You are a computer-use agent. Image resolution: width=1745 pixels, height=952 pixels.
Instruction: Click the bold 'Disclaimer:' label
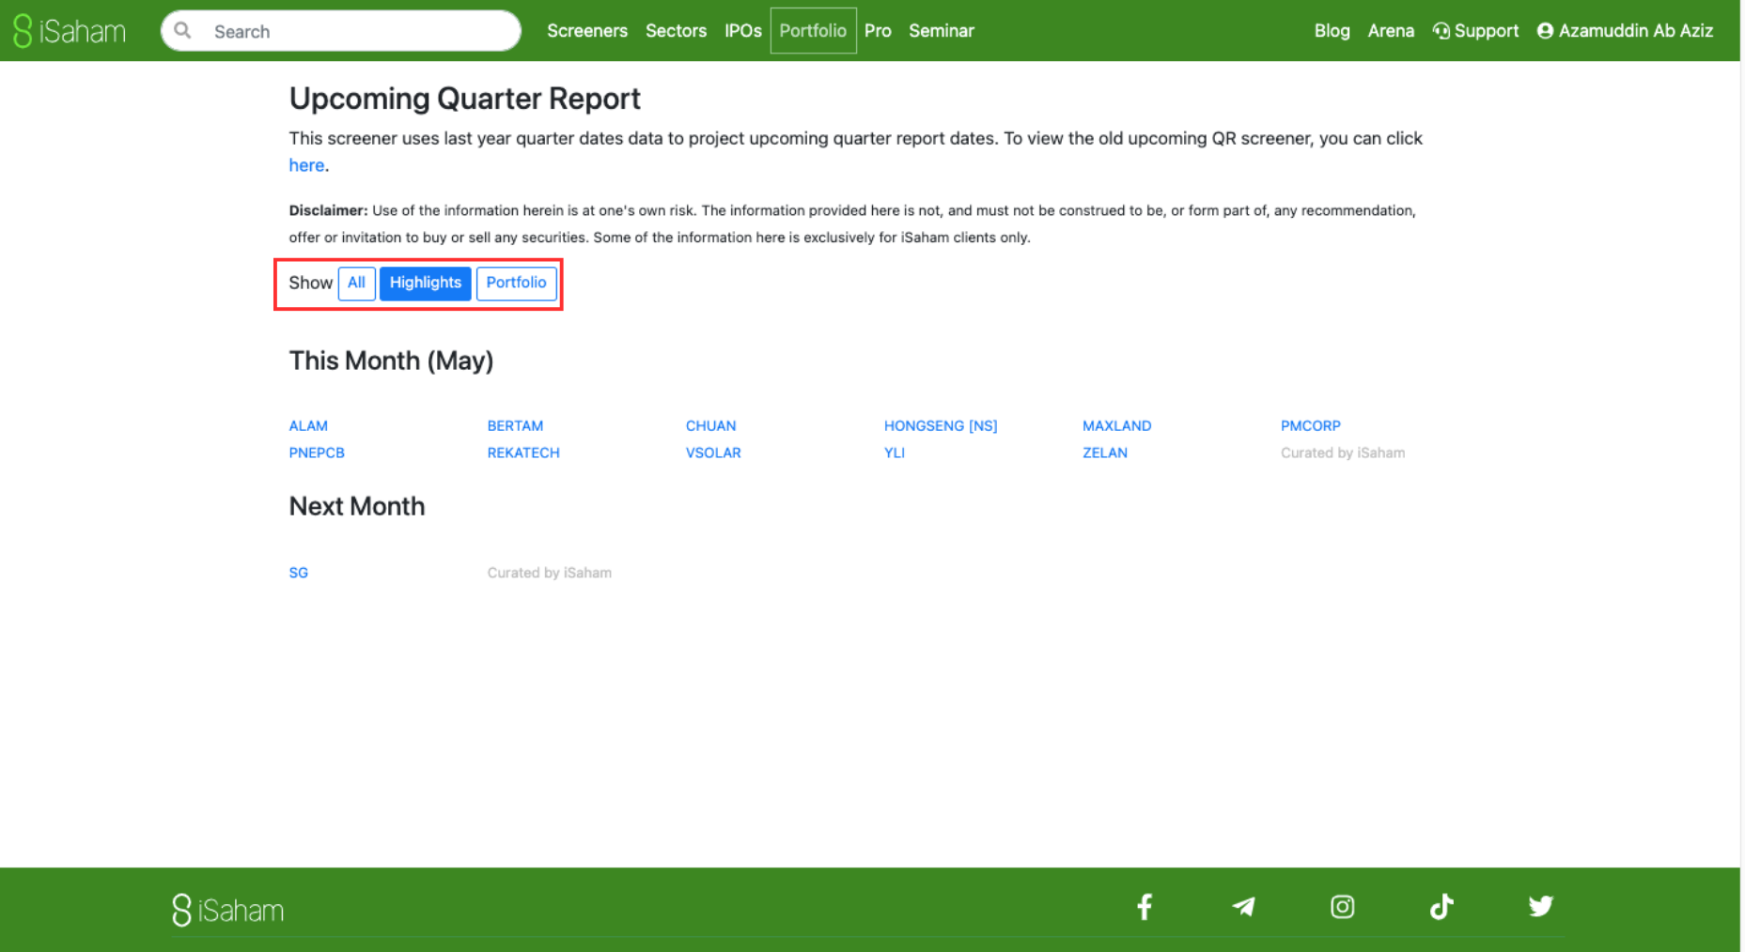pos(328,210)
